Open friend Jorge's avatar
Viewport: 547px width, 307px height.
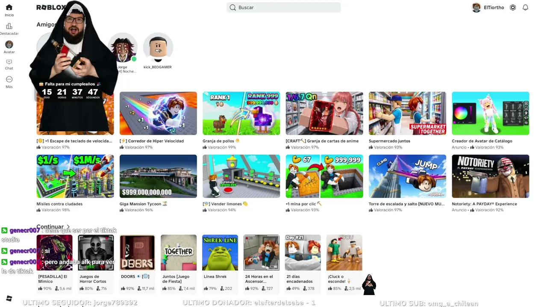pos(123,47)
